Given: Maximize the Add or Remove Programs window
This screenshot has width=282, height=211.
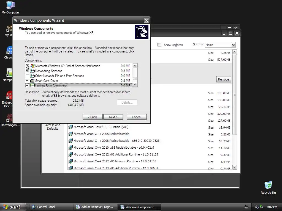Looking at the screenshot, I should point(231,33).
